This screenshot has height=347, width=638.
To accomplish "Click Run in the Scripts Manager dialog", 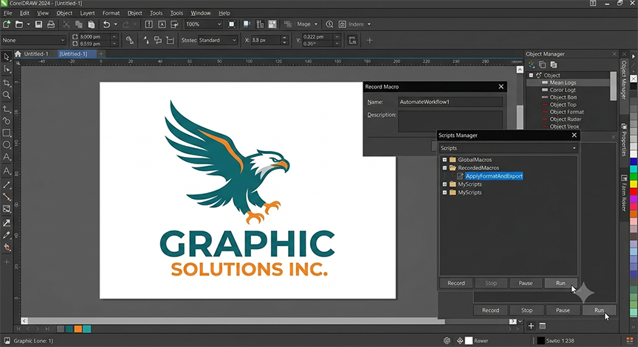I will tap(560, 284).
